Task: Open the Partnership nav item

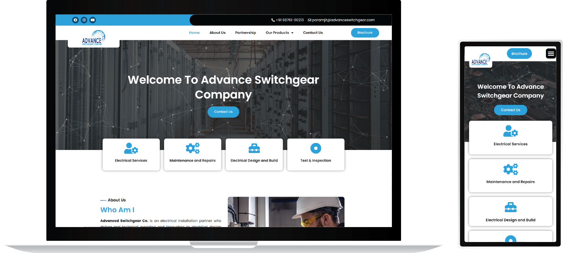Action: pos(246,33)
